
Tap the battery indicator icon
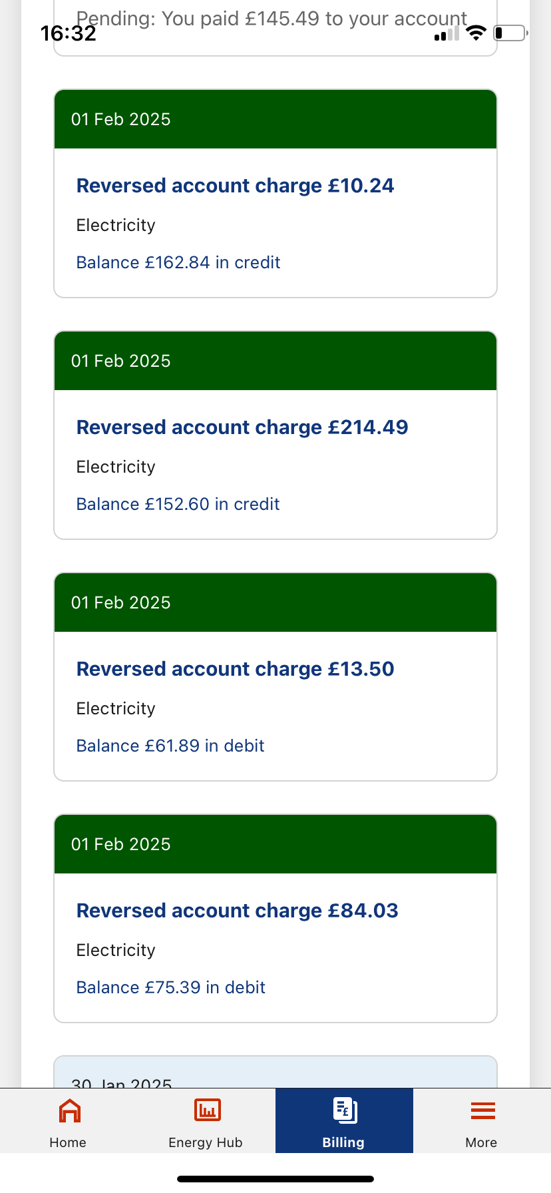pyautogui.click(x=510, y=33)
